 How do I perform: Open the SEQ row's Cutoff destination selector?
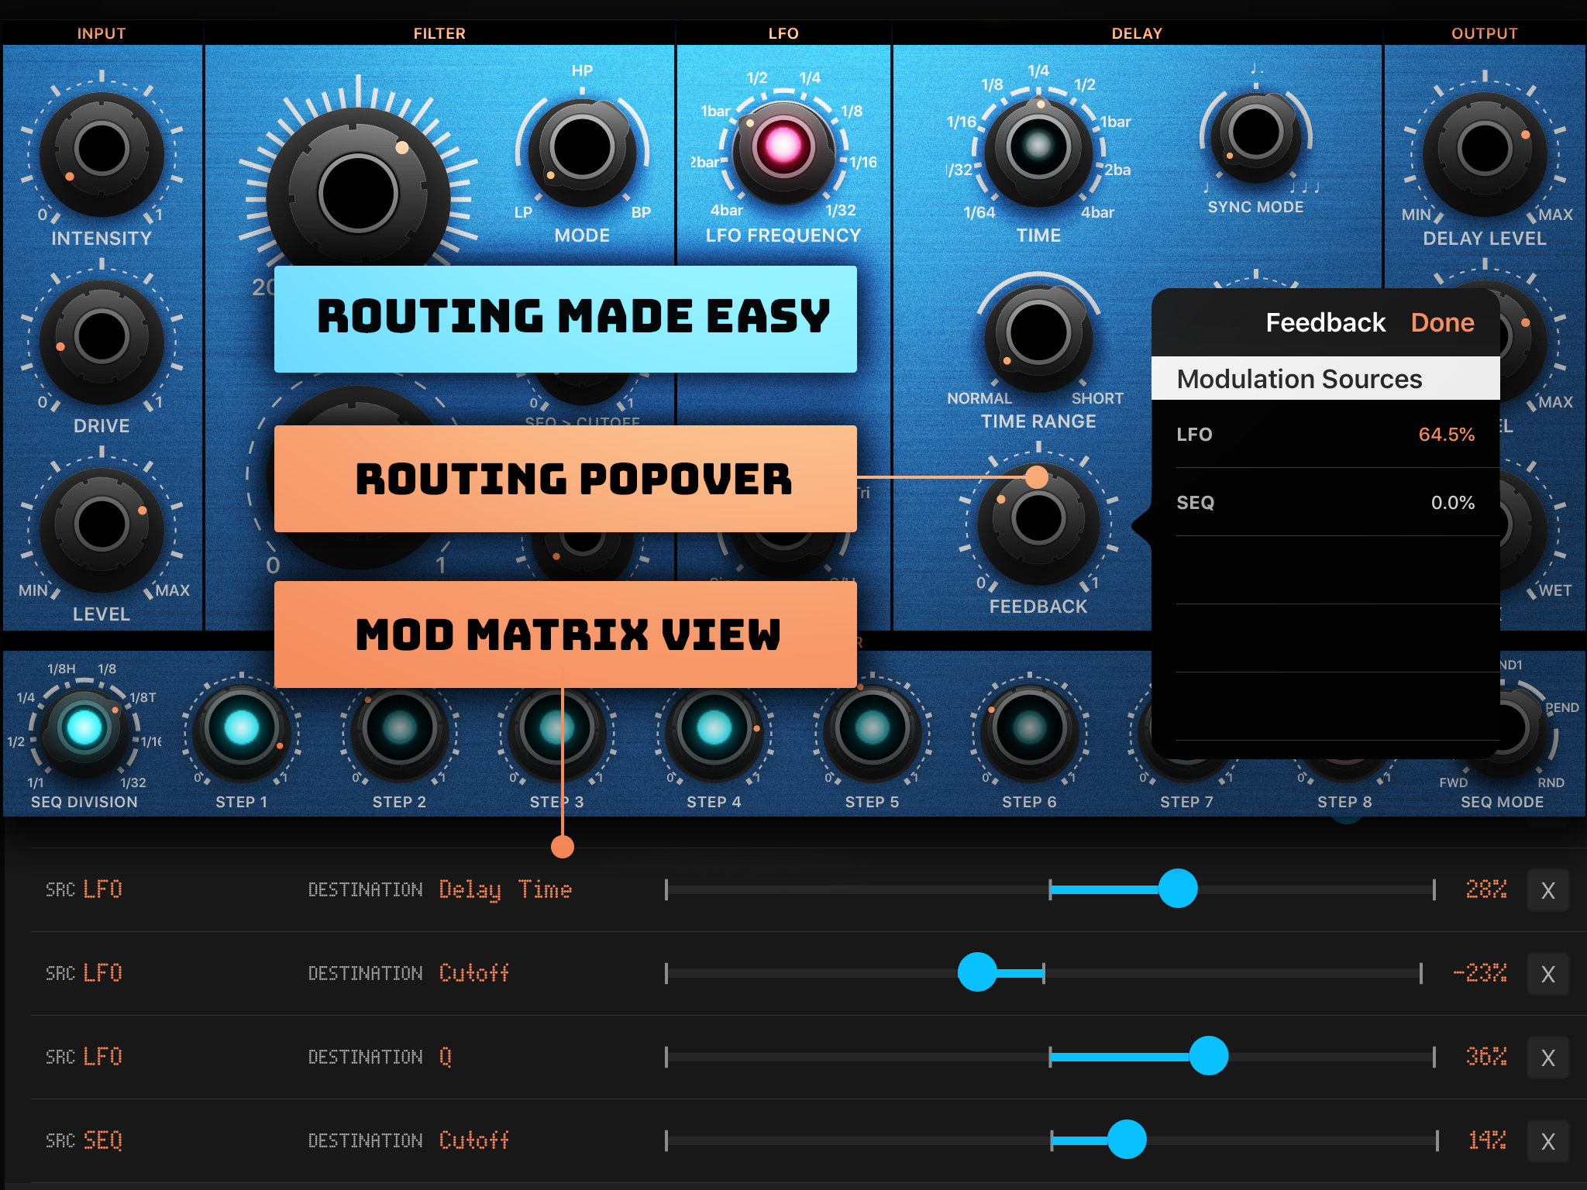(x=473, y=1140)
